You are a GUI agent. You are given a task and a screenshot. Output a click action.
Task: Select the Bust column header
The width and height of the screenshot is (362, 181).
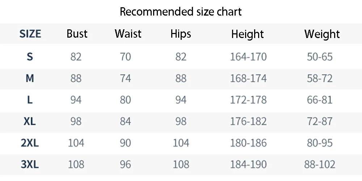pyautogui.click(x=77, y=34)
